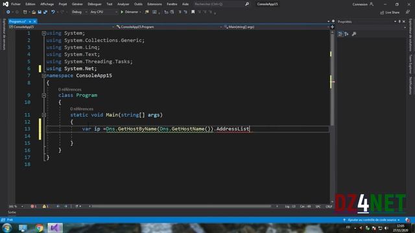The height and width of the screenshot is (233, 415).
Task: Click the Connexion sign-in link
Action: click(x=360, y=5)
